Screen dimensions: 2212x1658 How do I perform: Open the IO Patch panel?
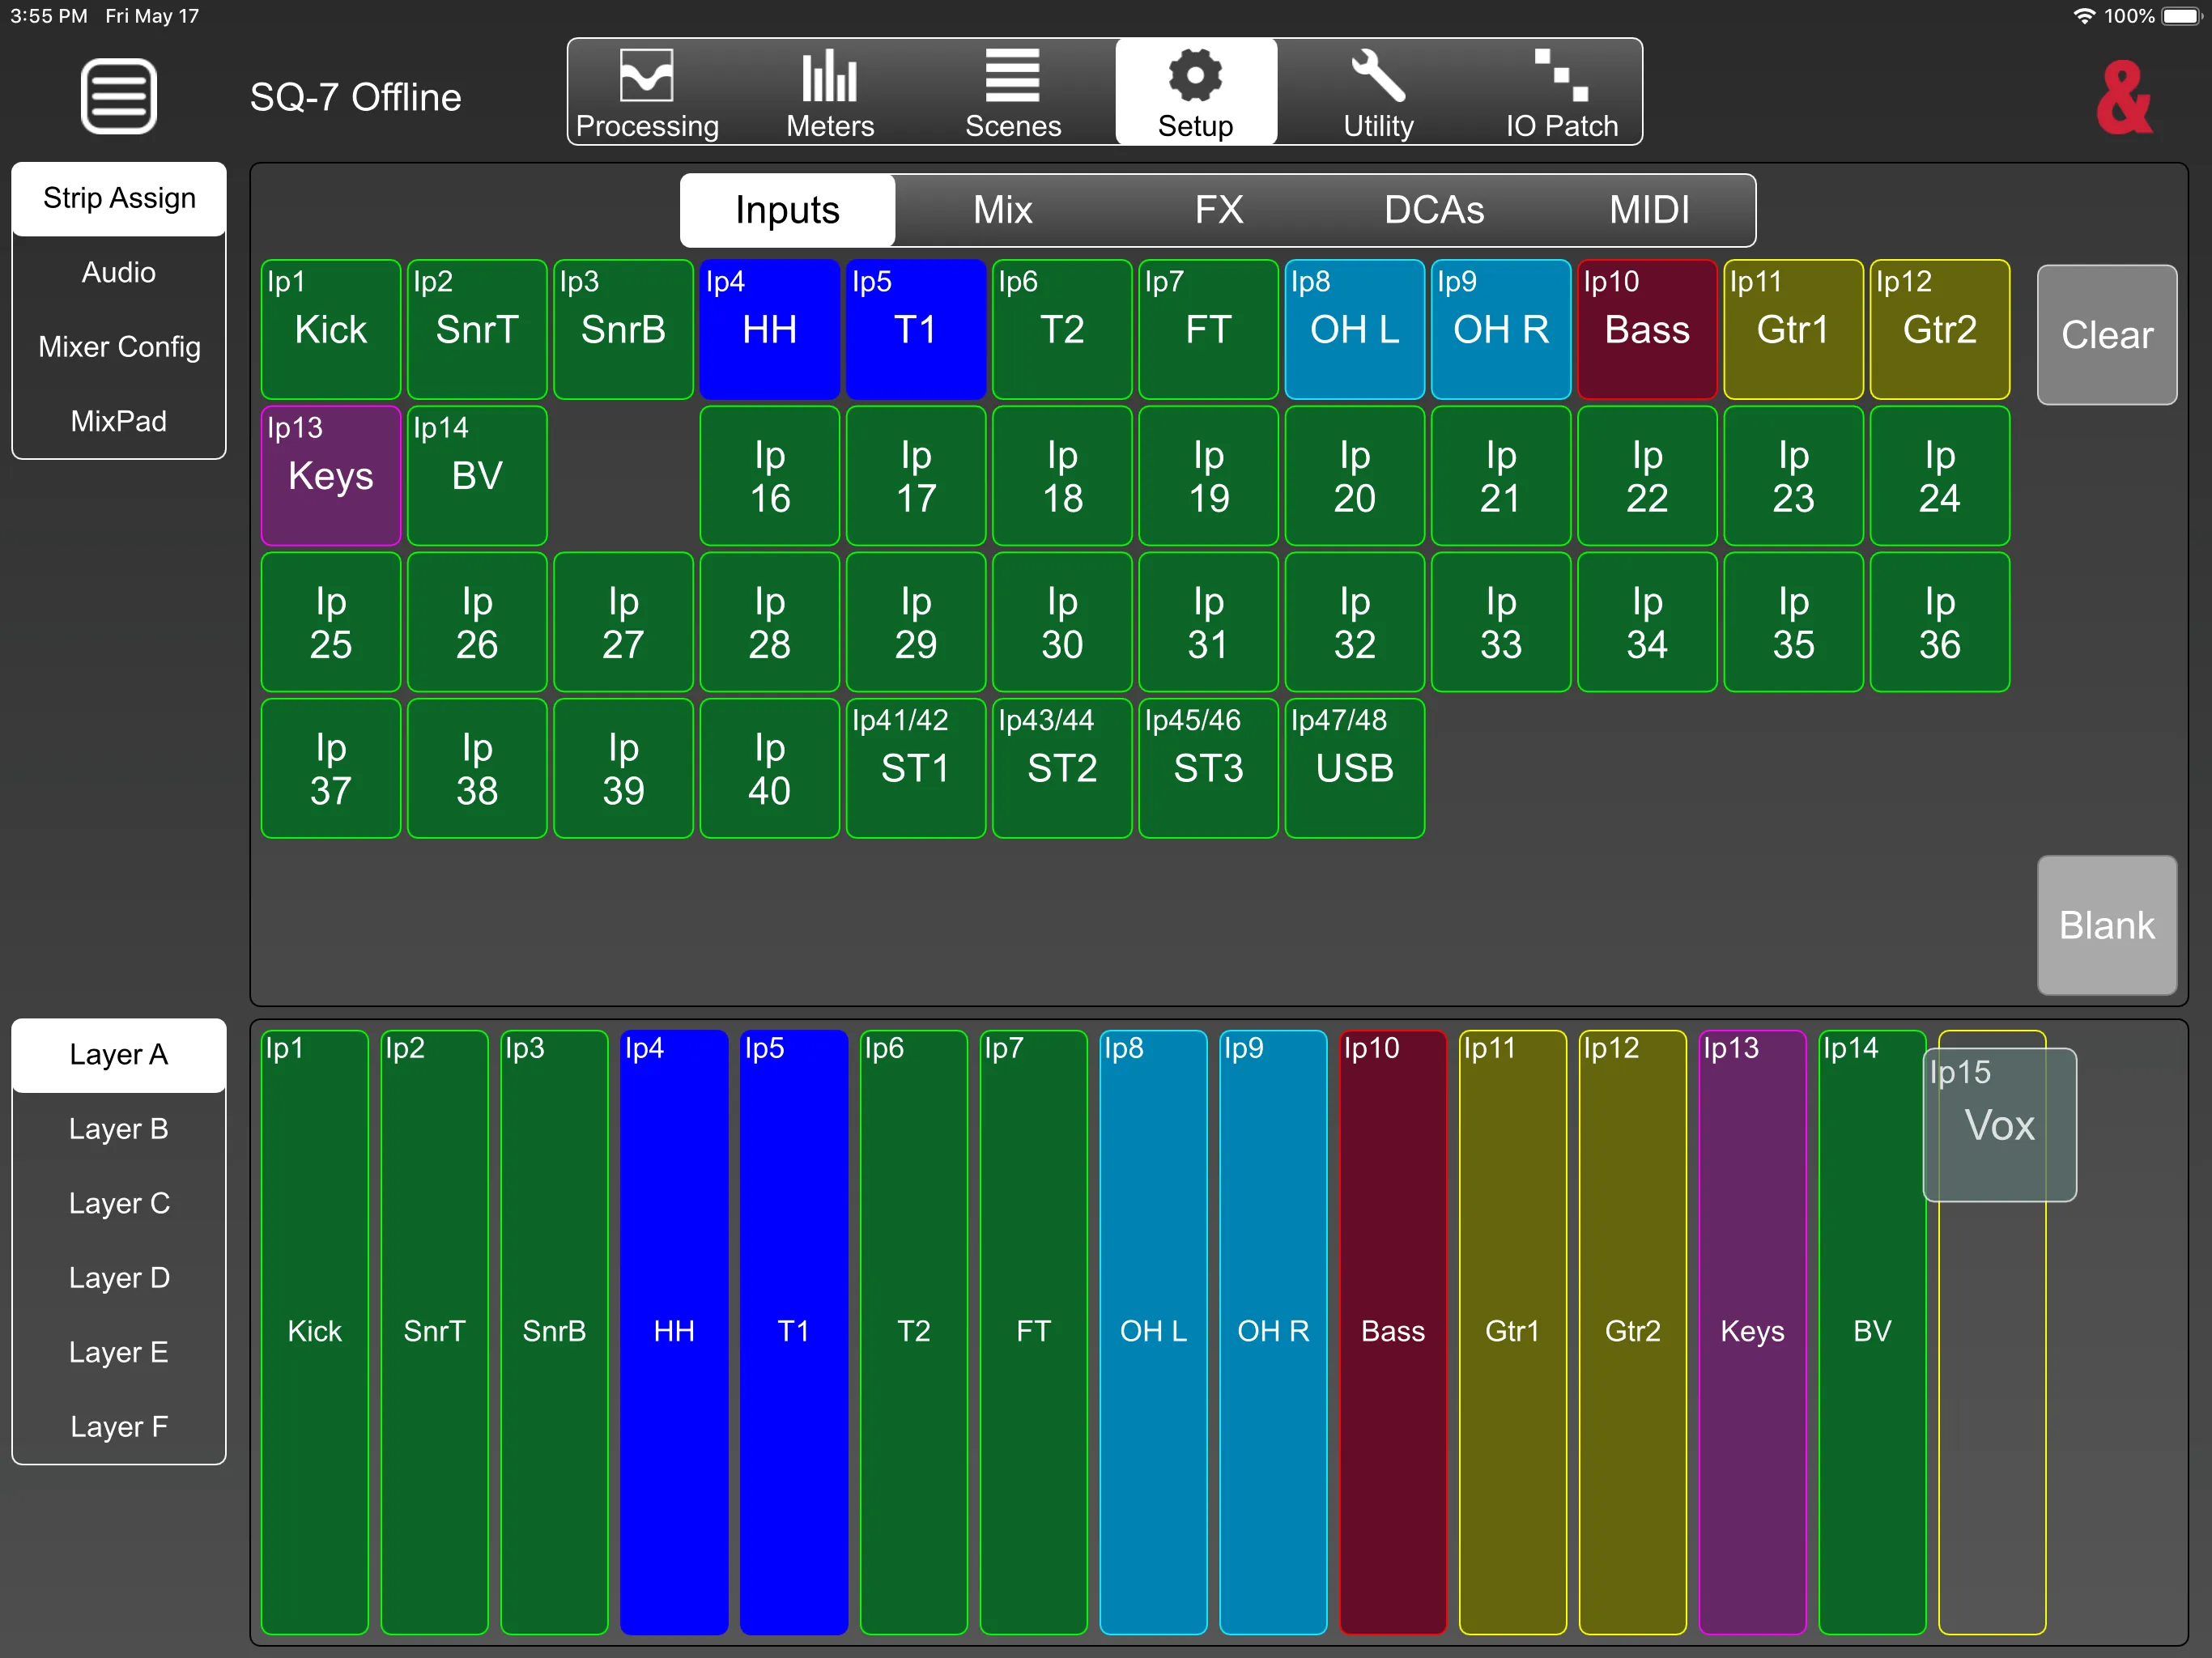coord(1559,94)
